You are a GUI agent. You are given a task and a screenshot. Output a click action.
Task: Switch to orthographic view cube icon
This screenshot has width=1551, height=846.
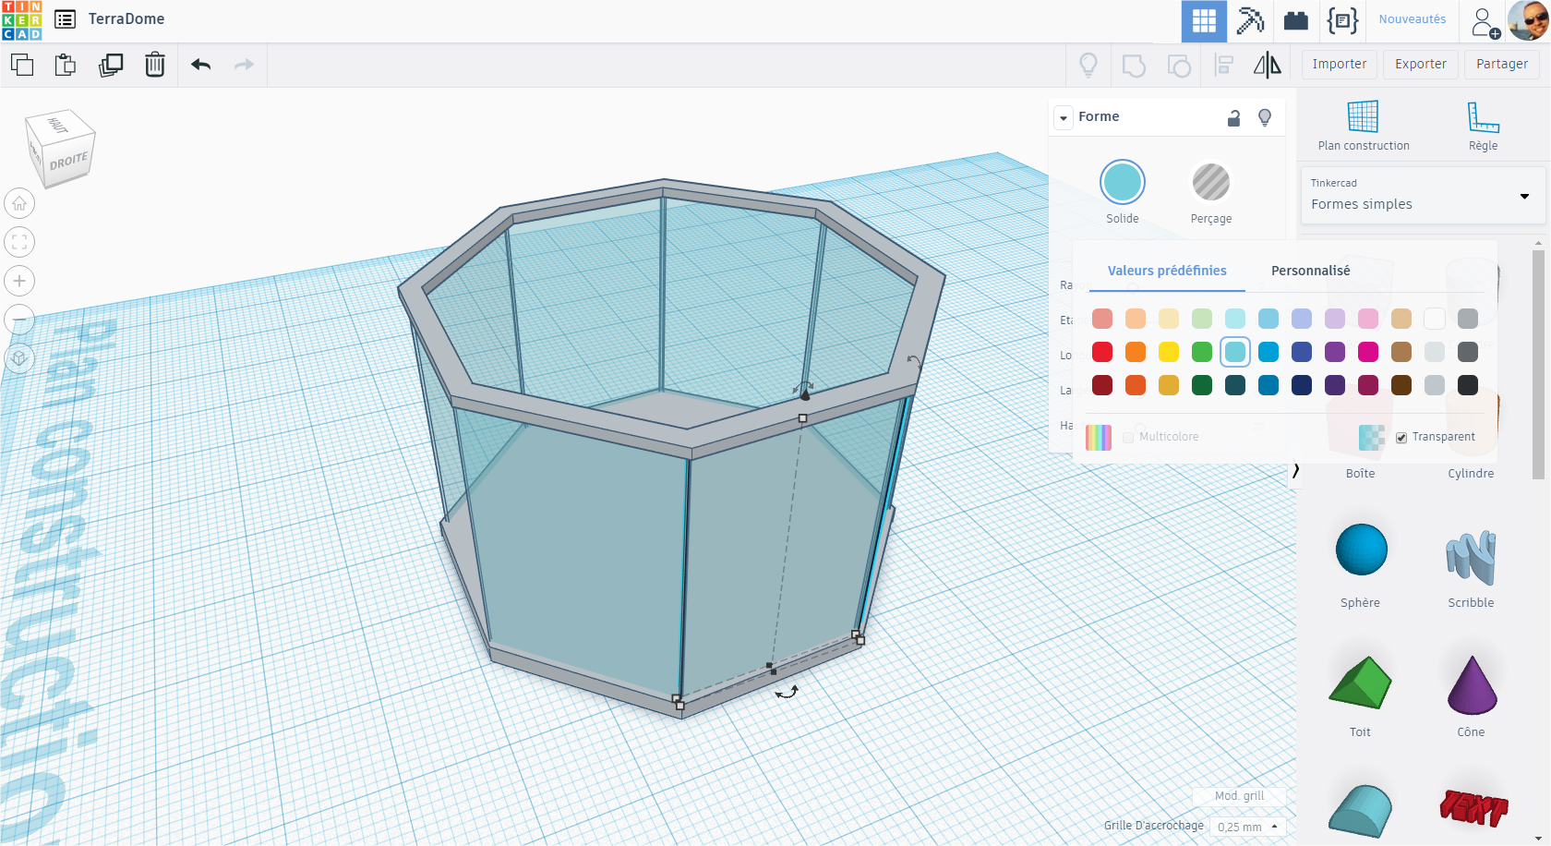coord(19,358)
